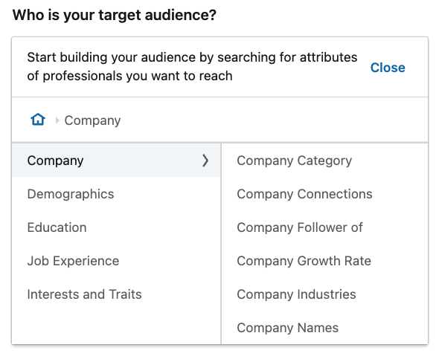Expand the chevron beside Company category
Image resolution: width=439 pixels, height=356 pixels.
[x=205, y=161]
